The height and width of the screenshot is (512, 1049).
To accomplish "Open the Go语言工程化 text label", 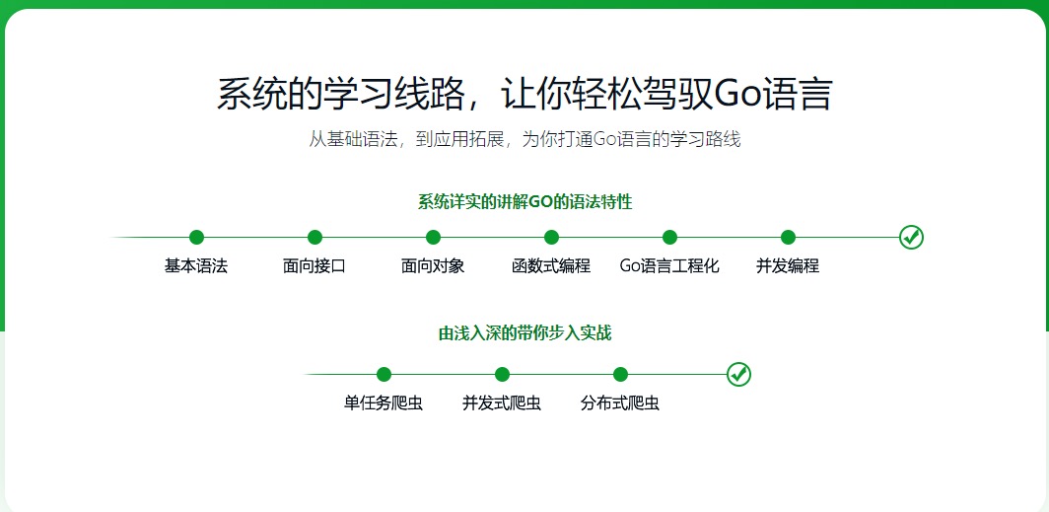I will pos(669,266).
